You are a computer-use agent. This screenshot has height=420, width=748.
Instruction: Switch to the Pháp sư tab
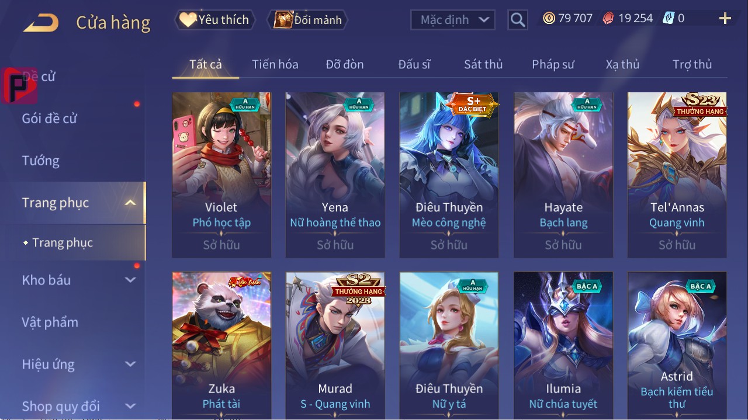(x=553, y=64)
